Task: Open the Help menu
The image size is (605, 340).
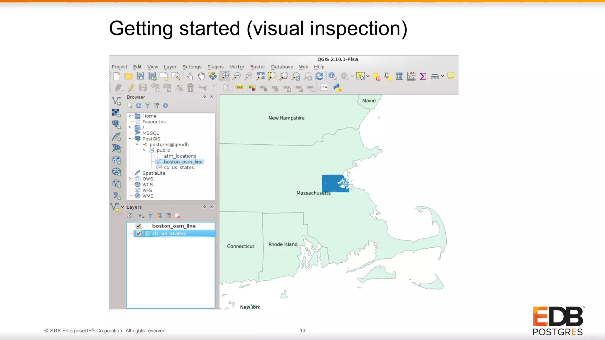Action: 319,67
